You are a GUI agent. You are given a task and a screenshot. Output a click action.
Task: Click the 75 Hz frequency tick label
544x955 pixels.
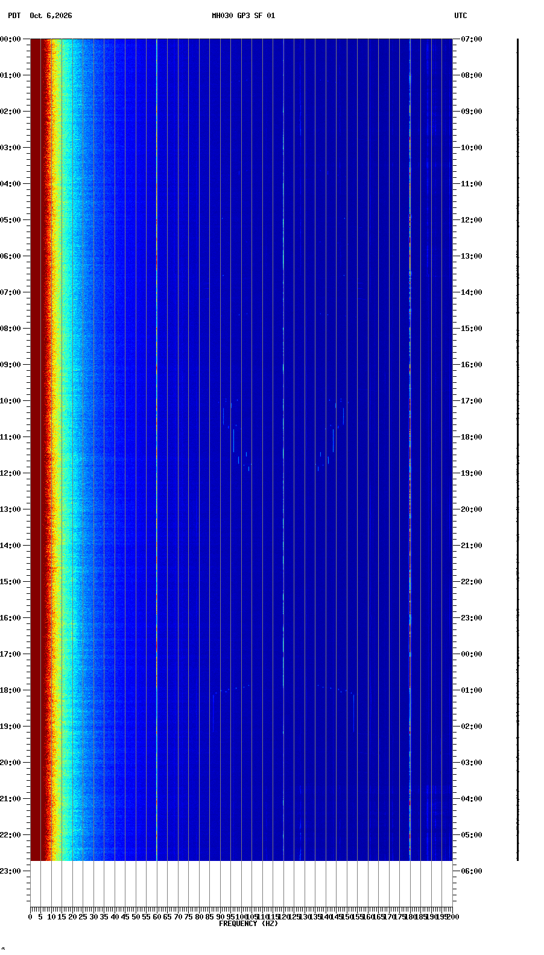[188, 917]
